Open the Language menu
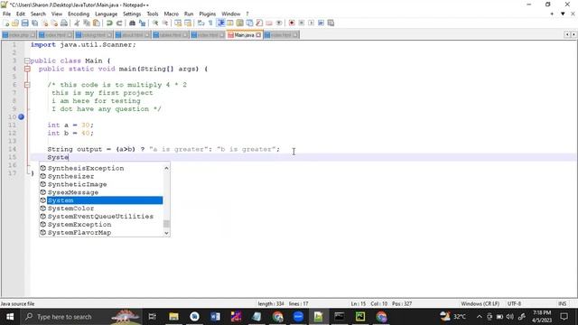This screenshot has width=578, height=325. pos(106,14)
